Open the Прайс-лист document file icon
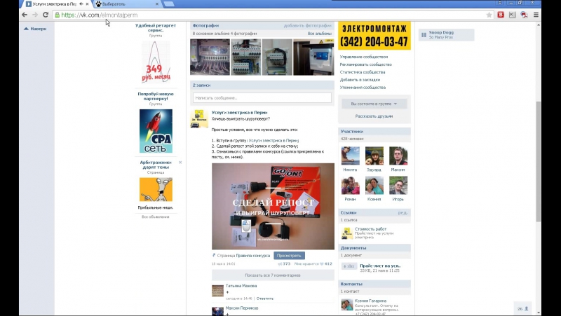The image size is (561, 316). (x=348, y=266)
